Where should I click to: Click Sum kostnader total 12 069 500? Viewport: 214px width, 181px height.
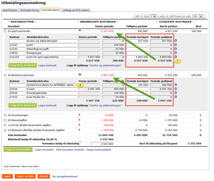(x=106, y=135)
